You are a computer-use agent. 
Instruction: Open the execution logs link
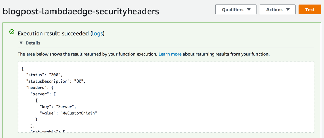97,34
